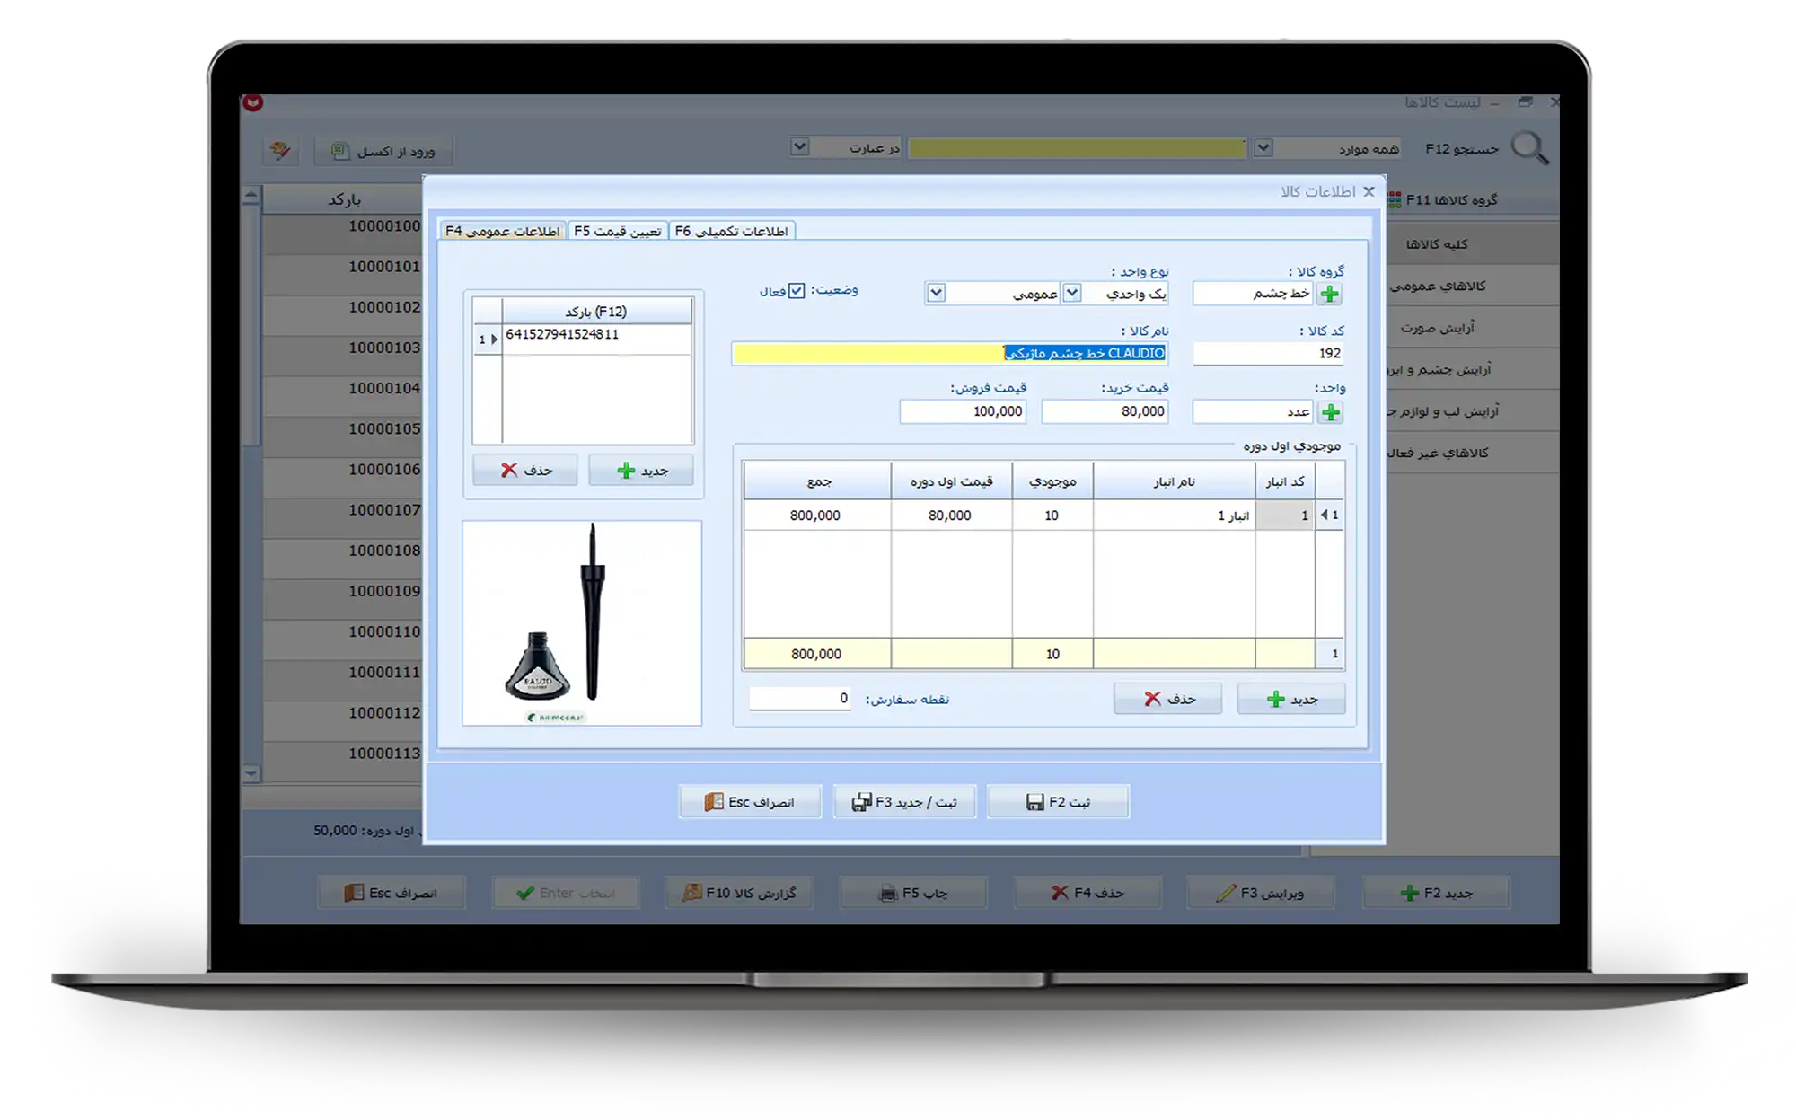The image size is (1796, 1120).
Task: Click the بارکد column header in main list
Action: (343, 199)
